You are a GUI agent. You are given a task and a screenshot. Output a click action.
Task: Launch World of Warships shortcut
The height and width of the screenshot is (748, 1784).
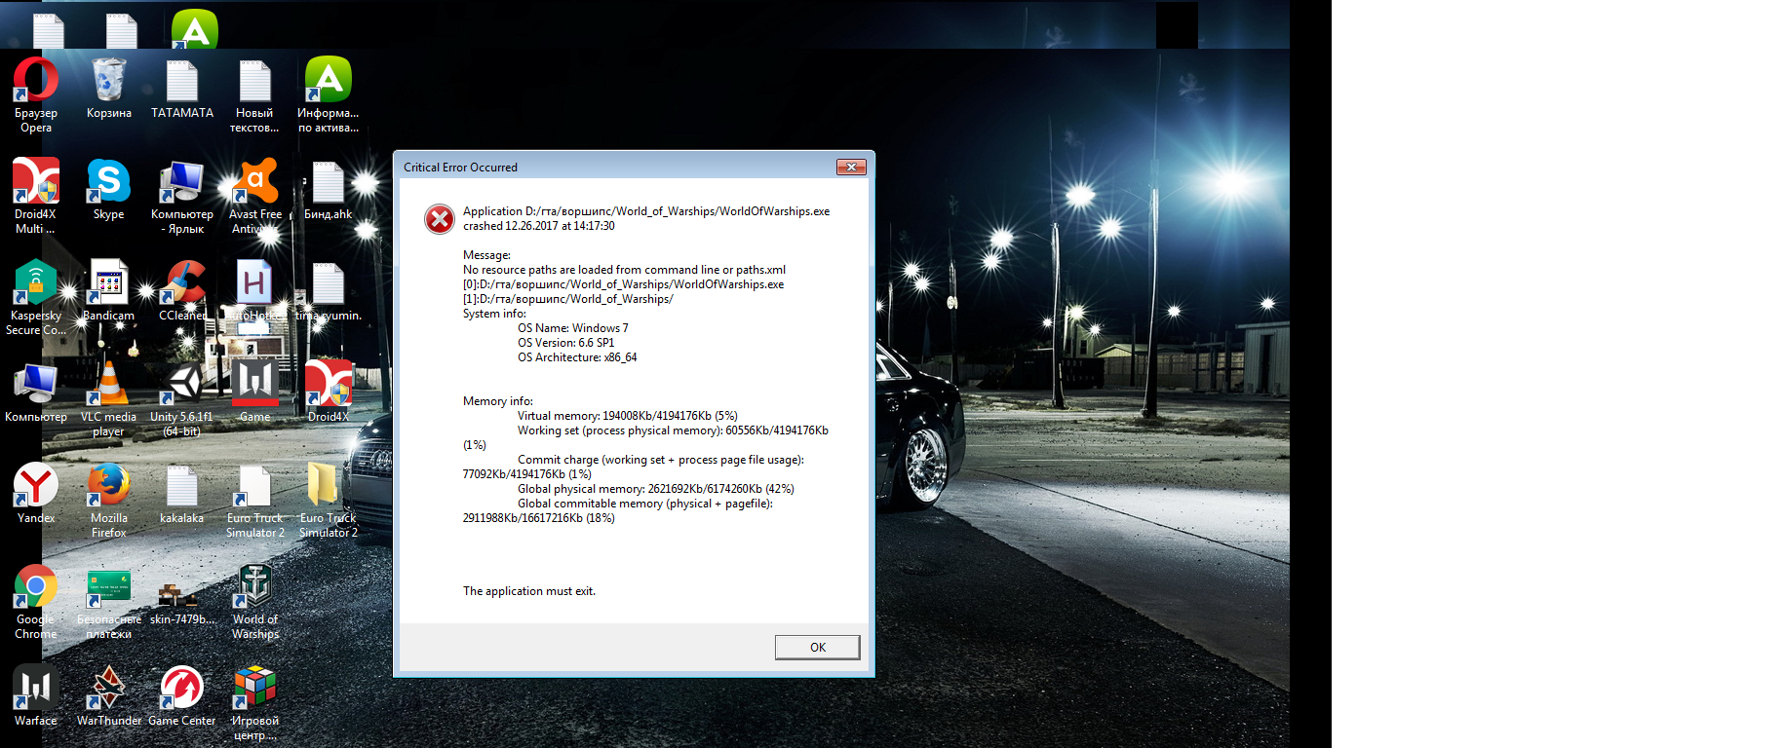[x=255, y=586]
